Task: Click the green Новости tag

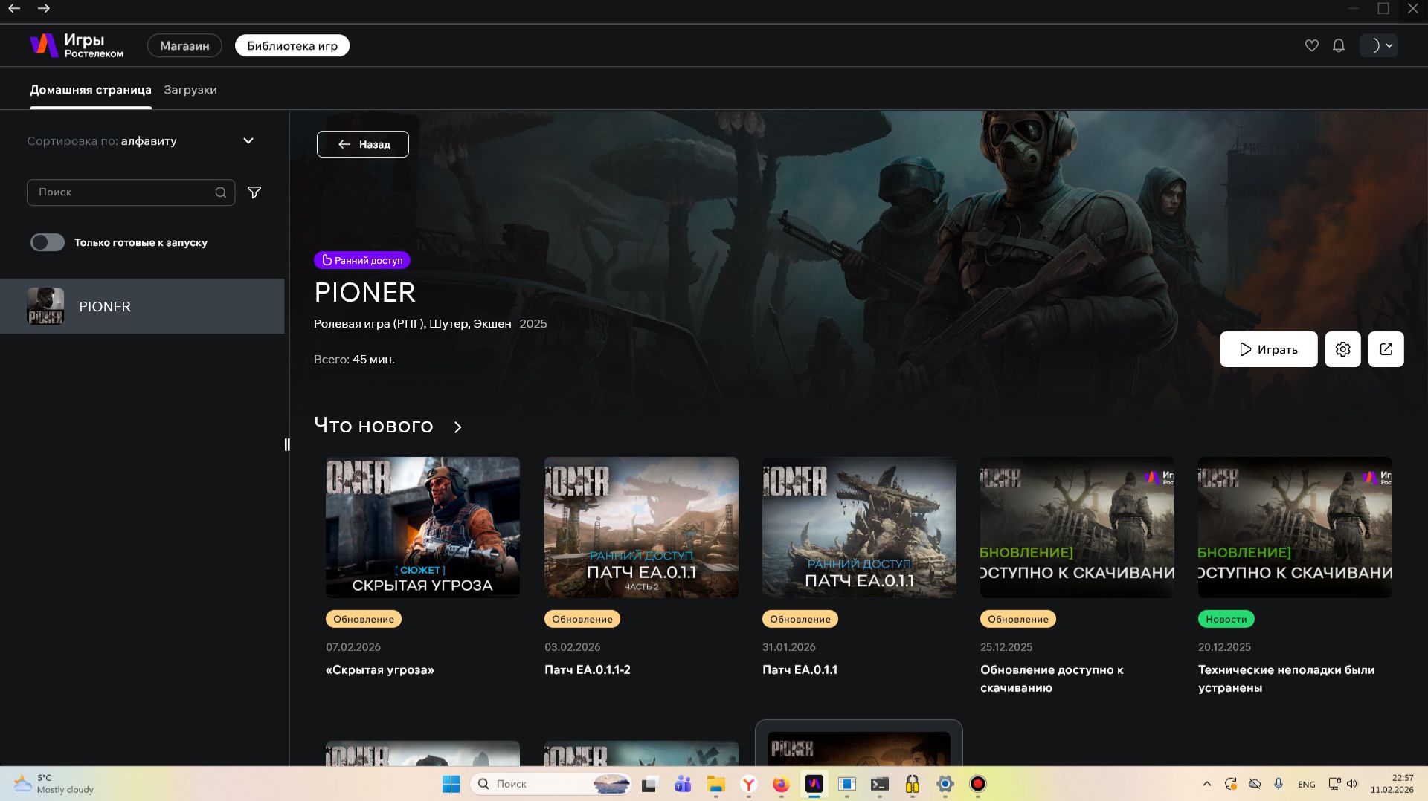Action: tap(1226, 619)
